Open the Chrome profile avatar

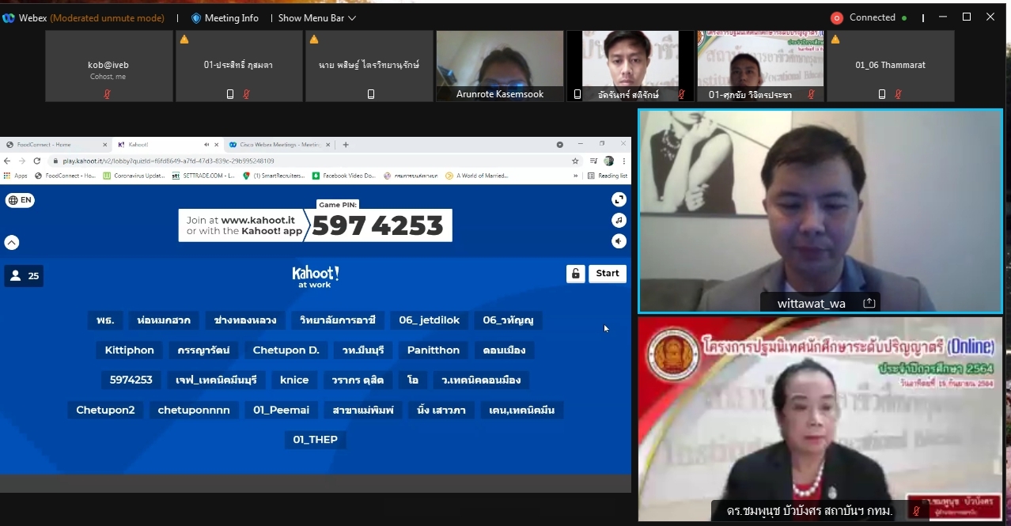click(608, 161)
